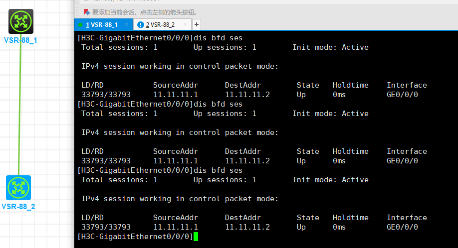Click the middle 'Up' state value
Screen dimensions: 458x248
[301, 161]
